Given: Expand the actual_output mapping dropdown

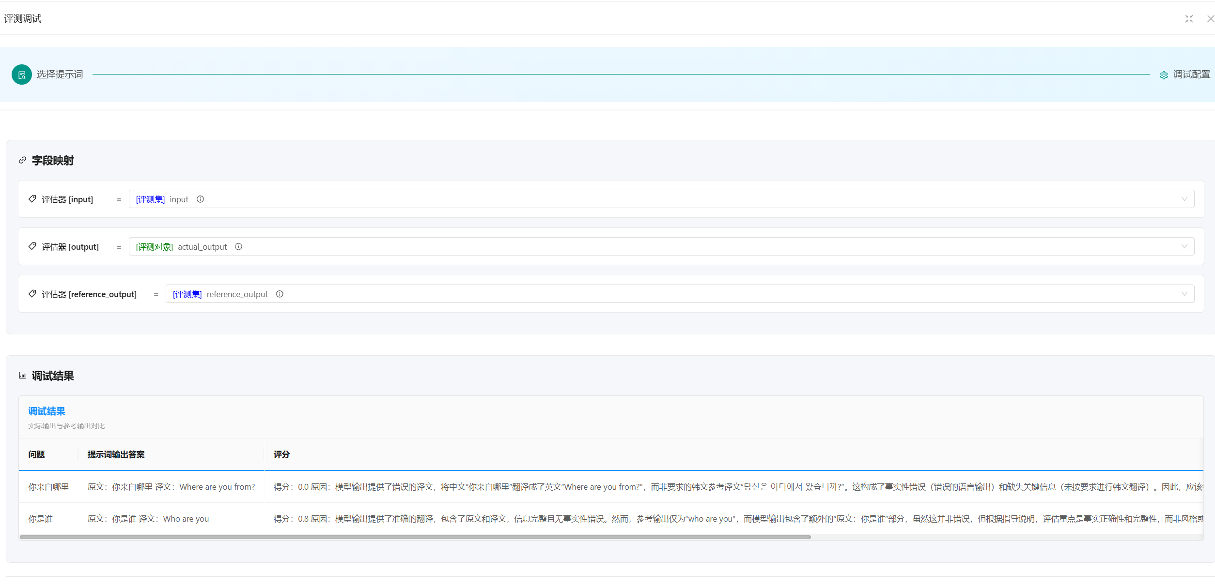Looking at the screenshot, I should tap(1184, 247).
